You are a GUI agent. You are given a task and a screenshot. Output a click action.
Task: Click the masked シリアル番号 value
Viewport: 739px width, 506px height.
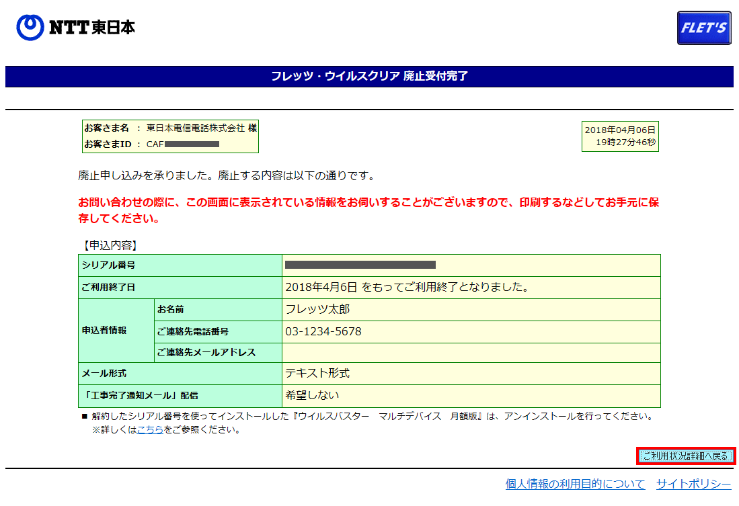(x=360, y=265)
